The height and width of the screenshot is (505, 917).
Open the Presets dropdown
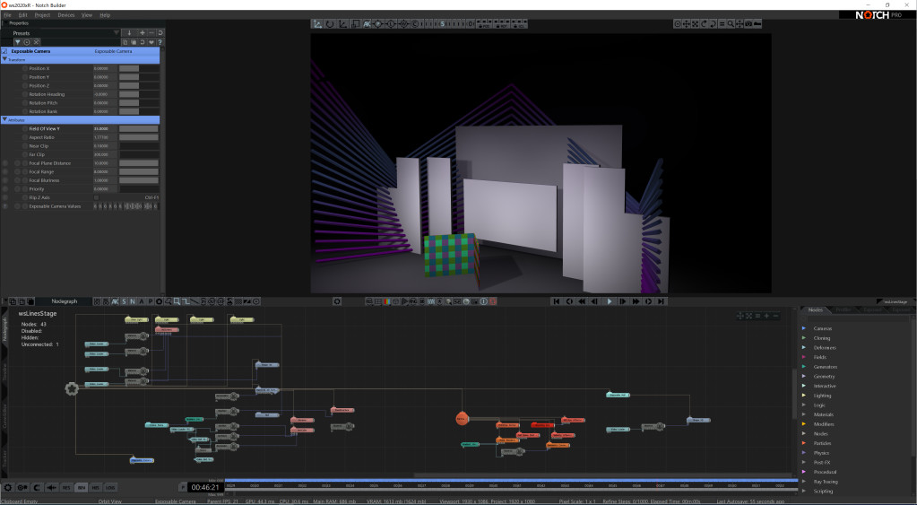click(x=116, y=33)
